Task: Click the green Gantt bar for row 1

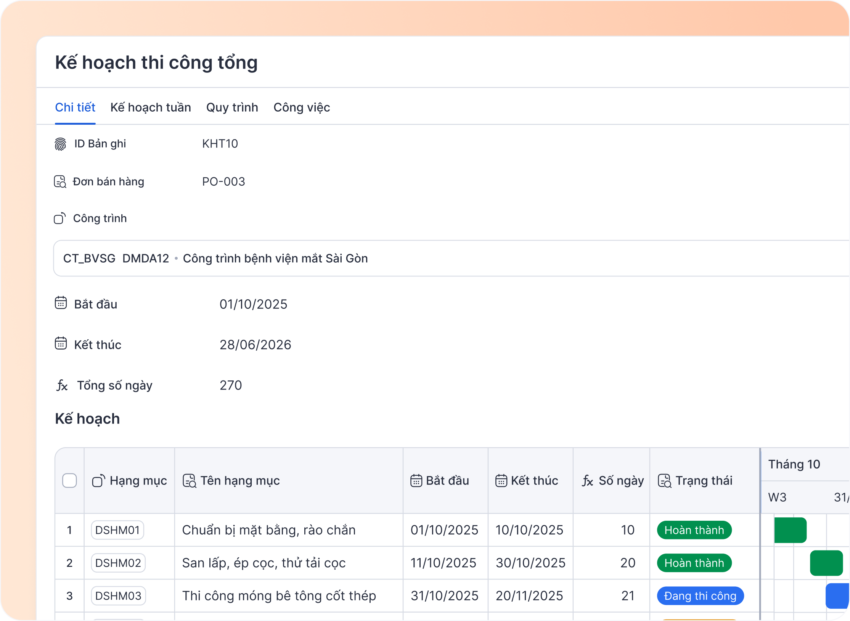Action: pos(790,530)
